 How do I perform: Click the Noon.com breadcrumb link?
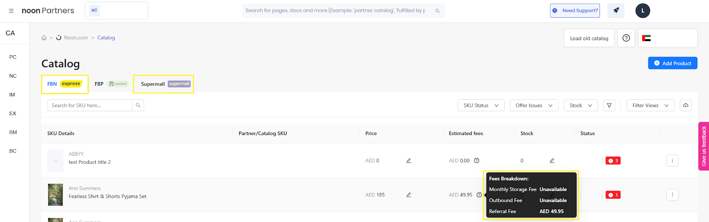[x=76, y=38]
